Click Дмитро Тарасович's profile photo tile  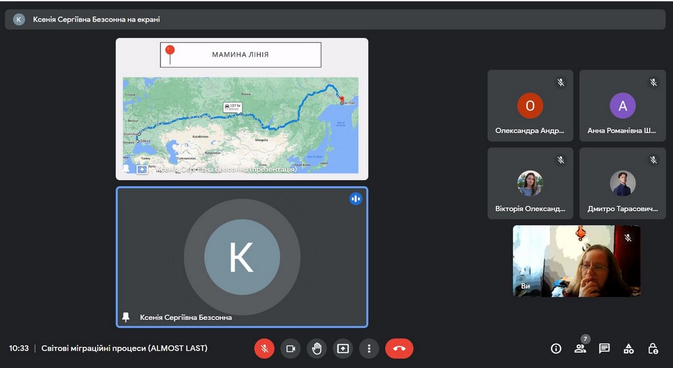click(x=622, y=183)
